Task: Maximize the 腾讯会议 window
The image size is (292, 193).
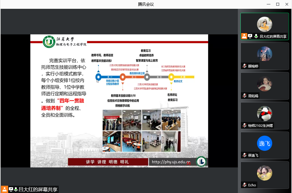Action: click(277, 4)
